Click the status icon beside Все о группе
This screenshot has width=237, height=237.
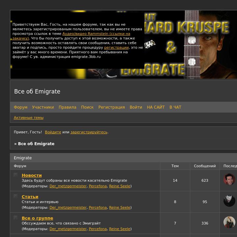click(x=15, y=218)
